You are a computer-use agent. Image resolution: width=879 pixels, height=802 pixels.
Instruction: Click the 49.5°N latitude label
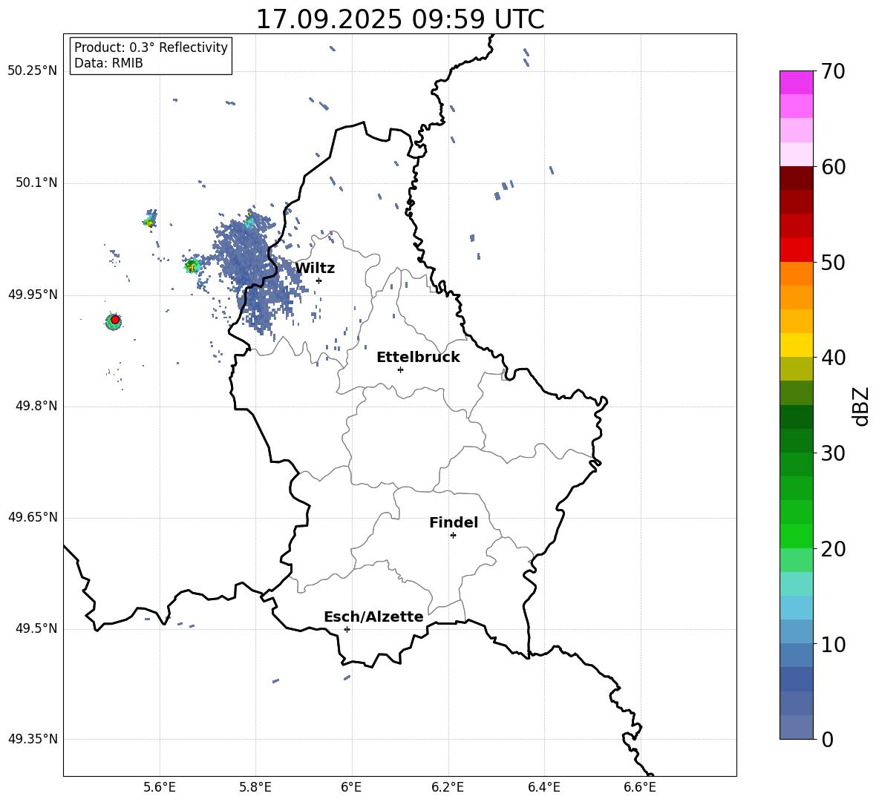(36, 628)
